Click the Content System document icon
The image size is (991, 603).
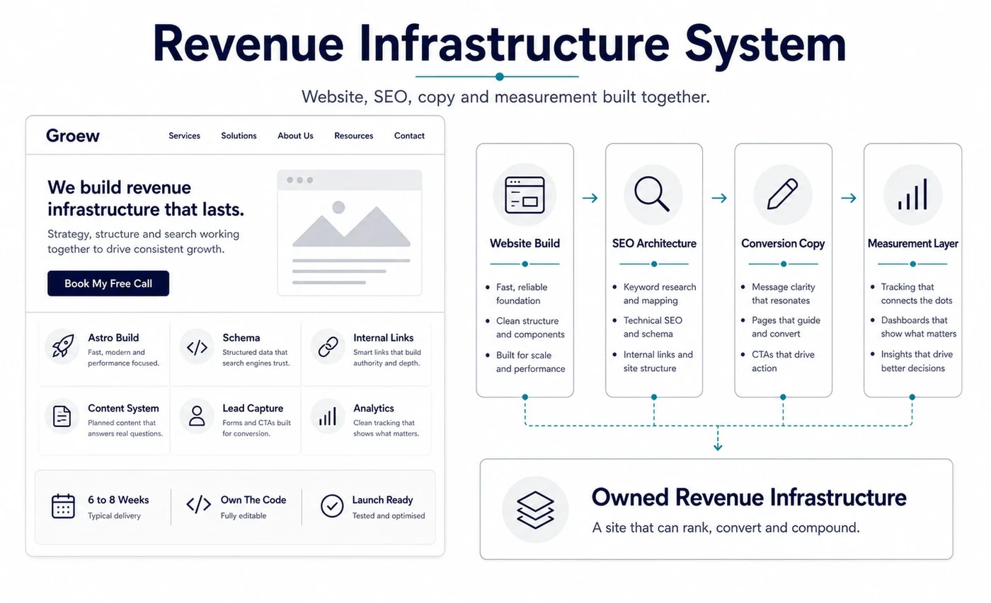pos(62,416)
